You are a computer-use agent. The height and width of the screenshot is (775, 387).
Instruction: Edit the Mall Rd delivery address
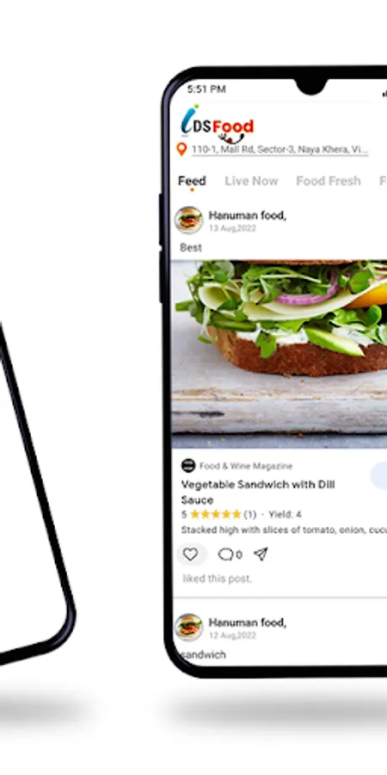coord(279,149)
